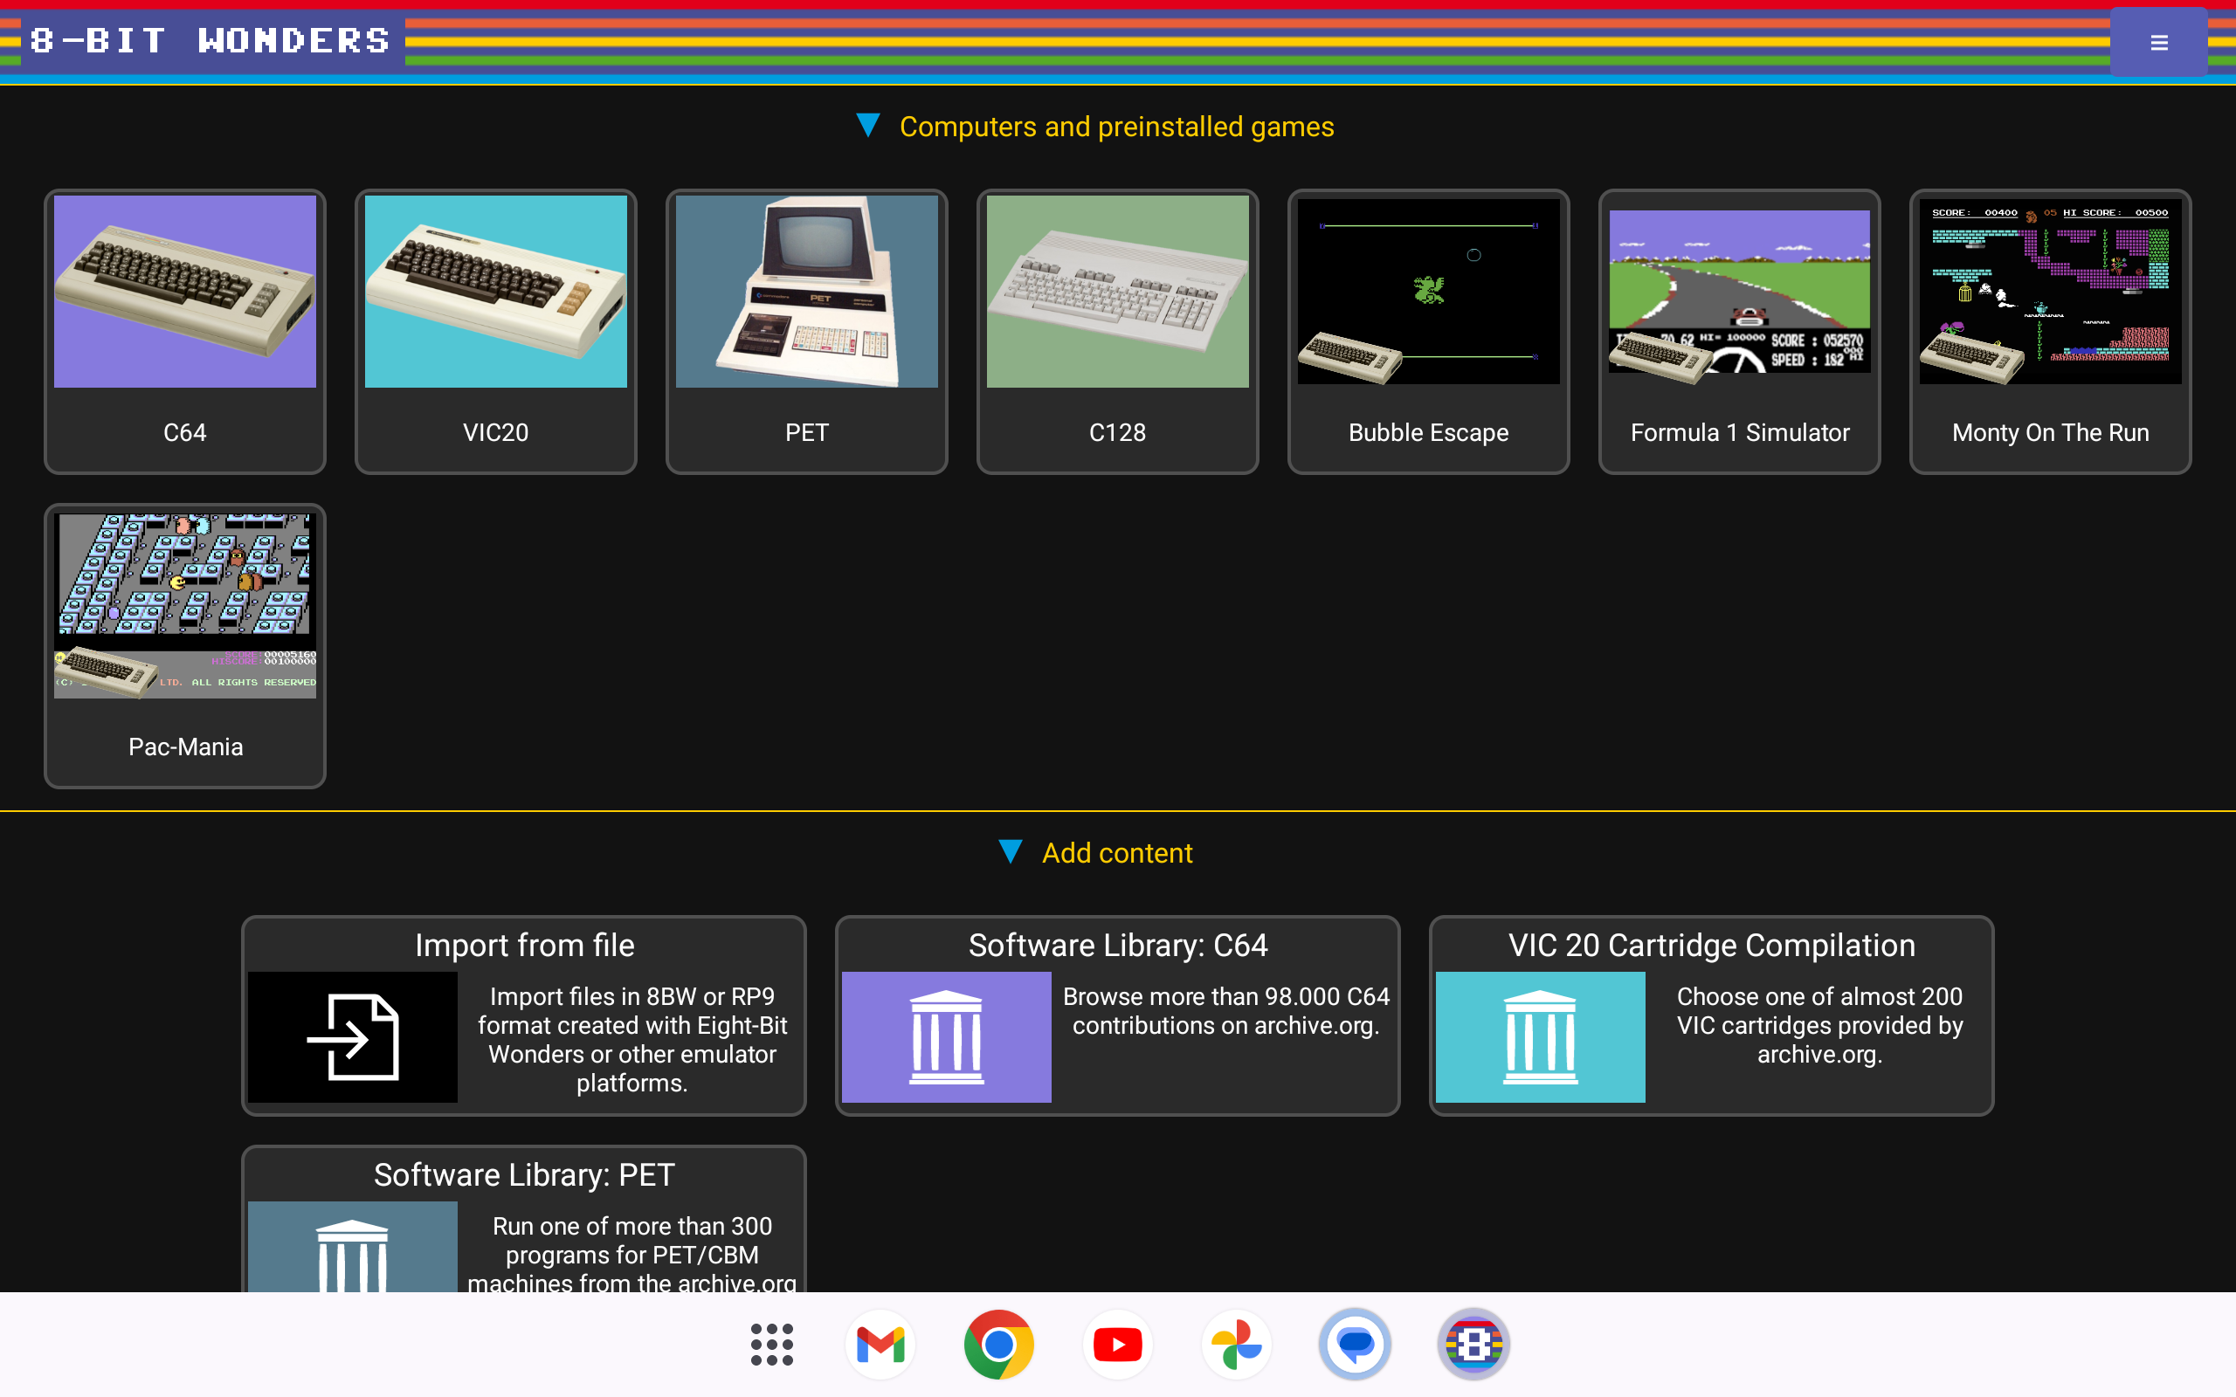
Task: Open the hamburger menu button
Action: click(2158, 43)
